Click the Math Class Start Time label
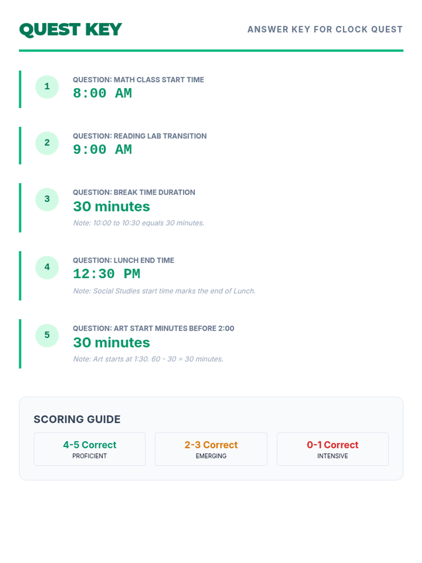Image resolution: width=422 pixels, height=563 pixels. [x=138, y=80]
